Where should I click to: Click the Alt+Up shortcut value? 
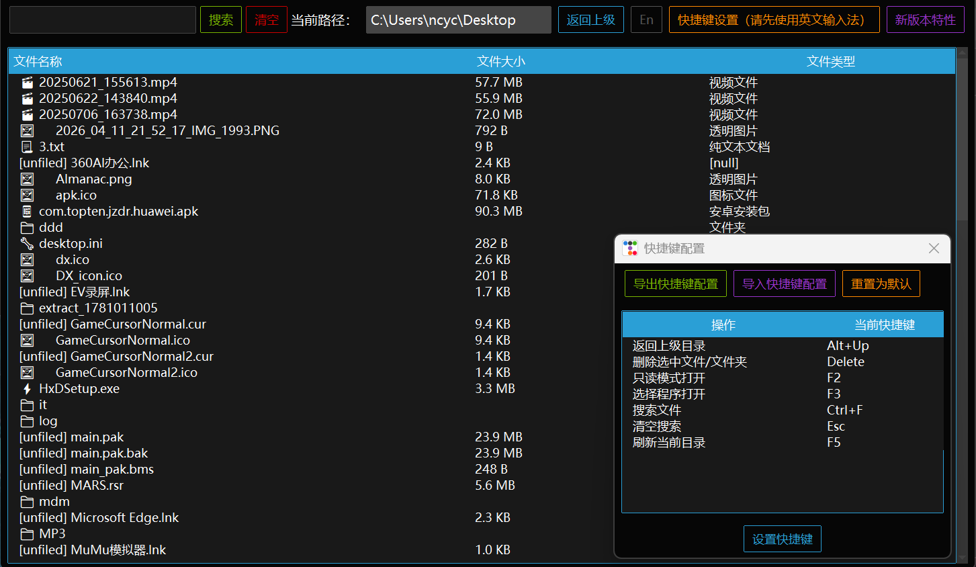point(848,346)
